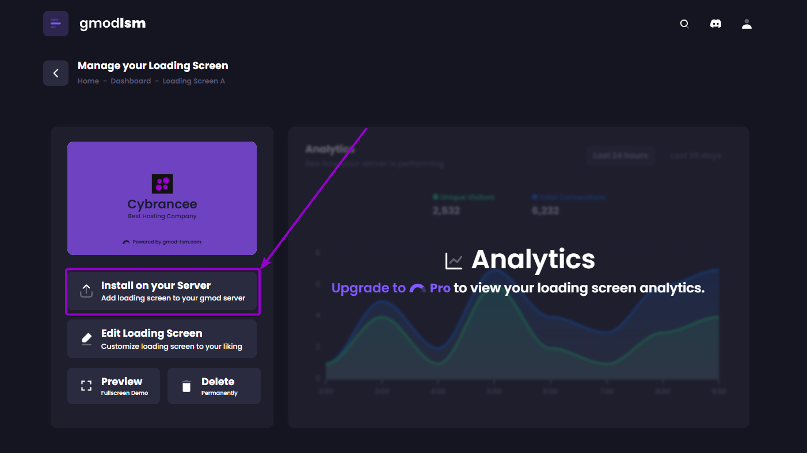Click the upload icon on Install on your Server
Viewport: 807px width, 453px height.
(x=86, y=291)
